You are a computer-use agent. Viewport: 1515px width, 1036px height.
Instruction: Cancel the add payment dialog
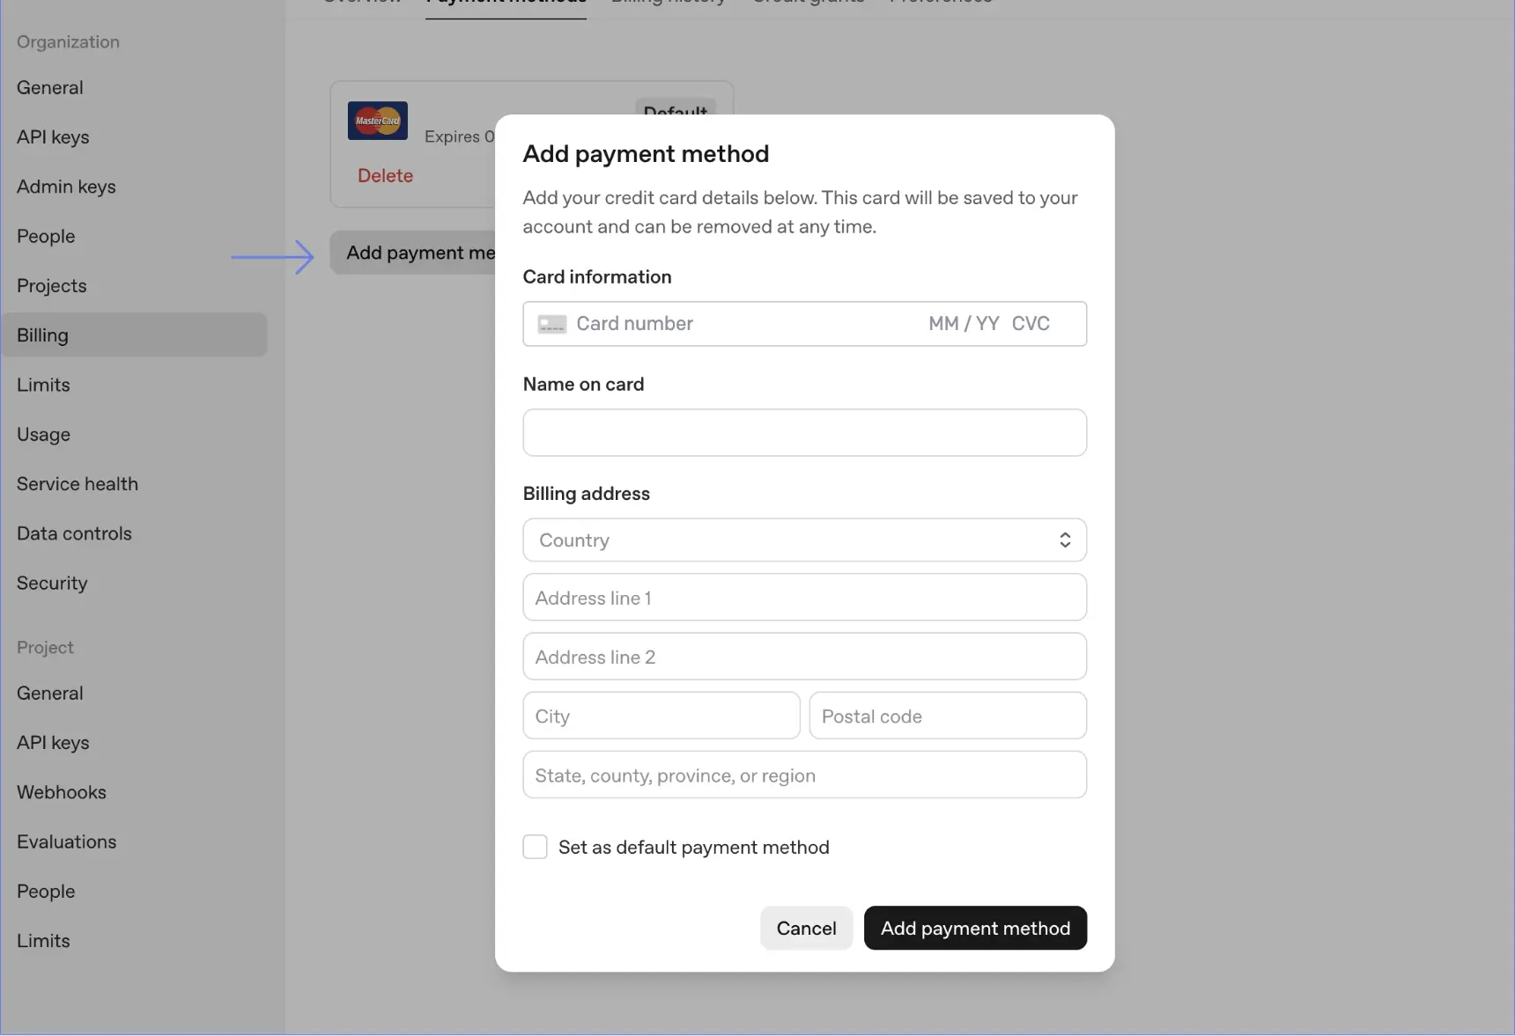point(806,928)
